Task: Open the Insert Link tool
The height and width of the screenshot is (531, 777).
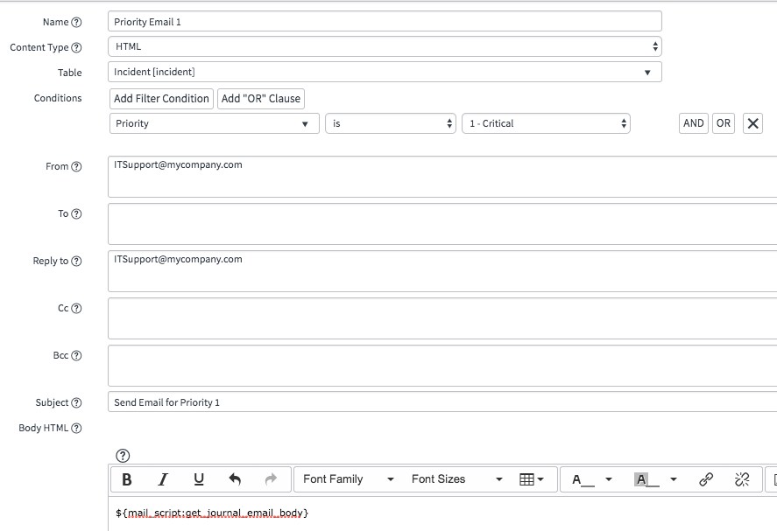Action: 707,479
